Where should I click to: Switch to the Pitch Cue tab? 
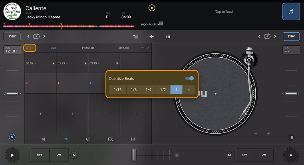pyautogui.click(x=88, y=48)
